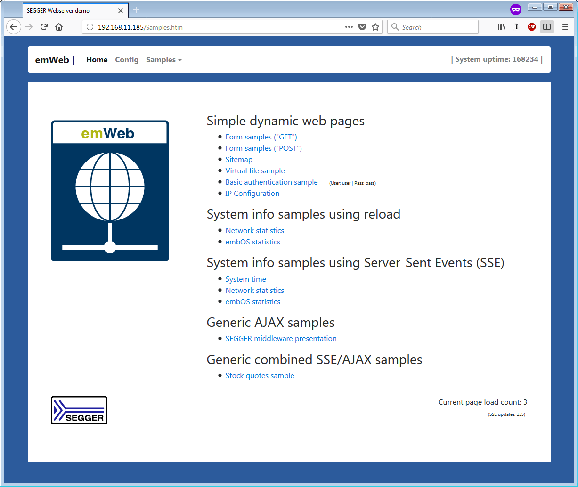Image resolution: width=578 pixels, height=487 pixels.
Task: Click the Adblock Plus ABP icon
Action: [532, 27]
